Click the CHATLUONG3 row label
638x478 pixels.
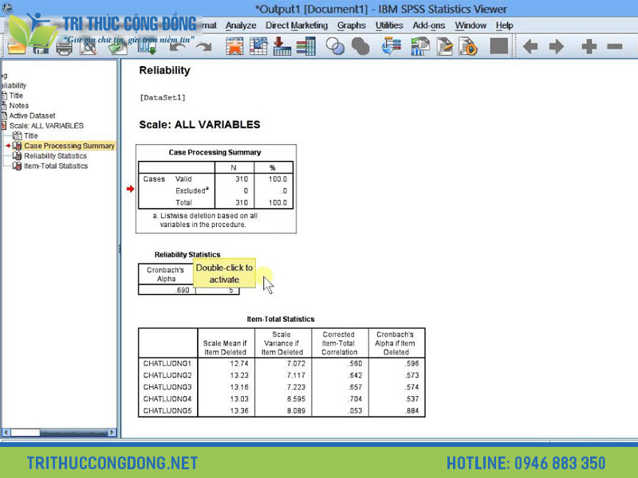click(167, 387)
